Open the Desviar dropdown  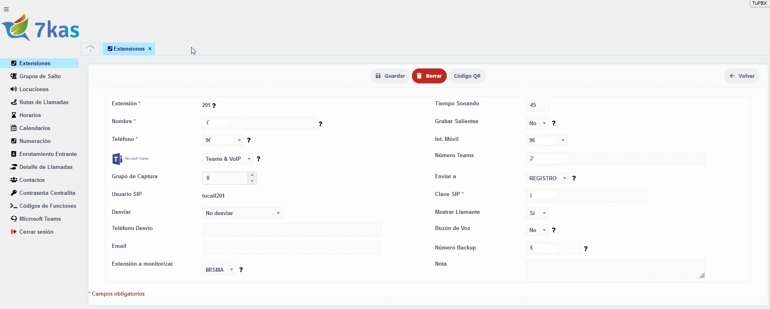coord(242,213)
